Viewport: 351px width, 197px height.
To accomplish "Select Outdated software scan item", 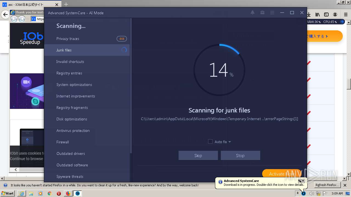I will [87, 165].
